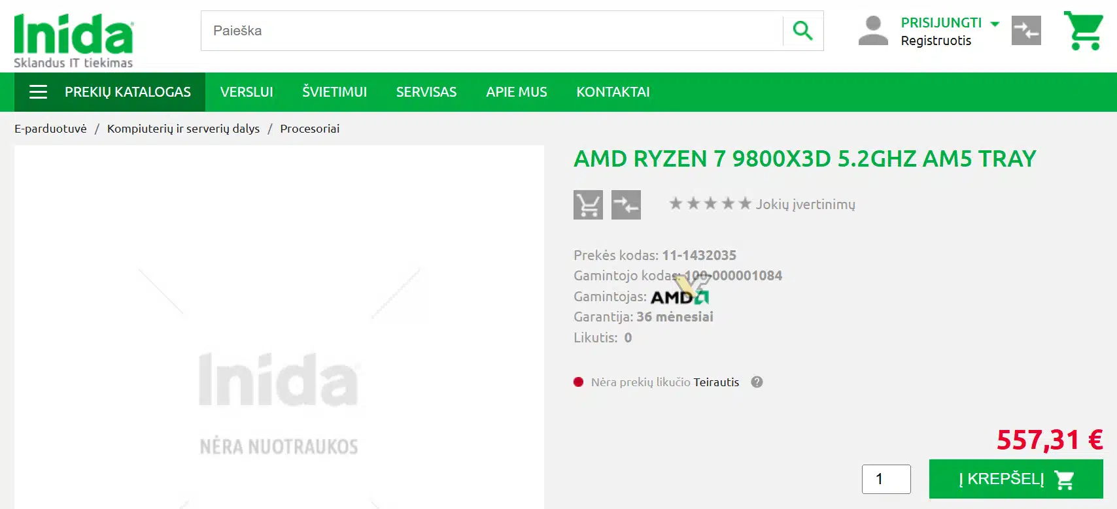Expand the PRISIJUNGTI dropdown arrow
This screenshot has width=1117, height=509.
click(x=995, y=24)
